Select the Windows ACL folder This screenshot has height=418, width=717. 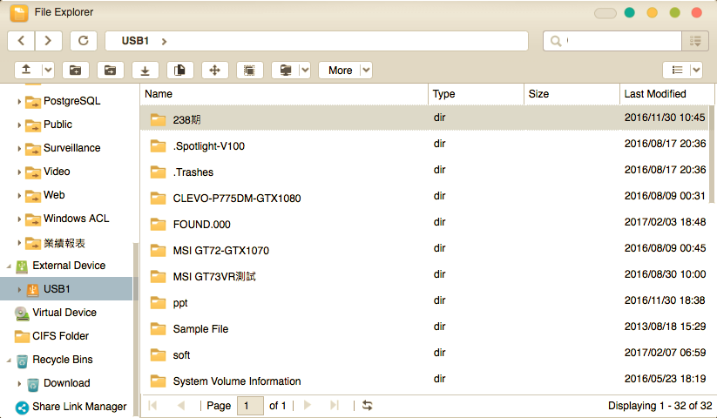point(76,219)
